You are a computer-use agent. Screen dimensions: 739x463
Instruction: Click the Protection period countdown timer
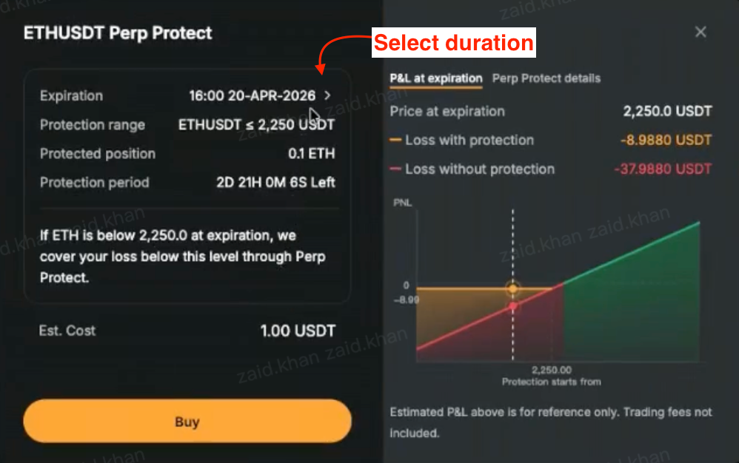[275, 183]
